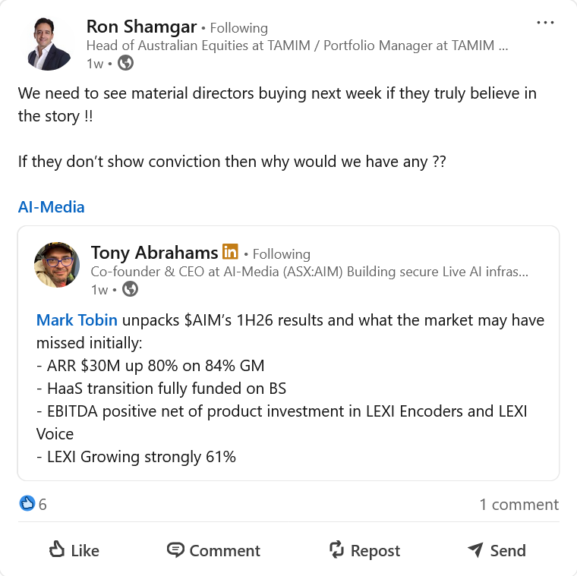Click the globe icon on Tony's shared post
The width and height of the screenshot is (577, 576).
pos(131,288)
